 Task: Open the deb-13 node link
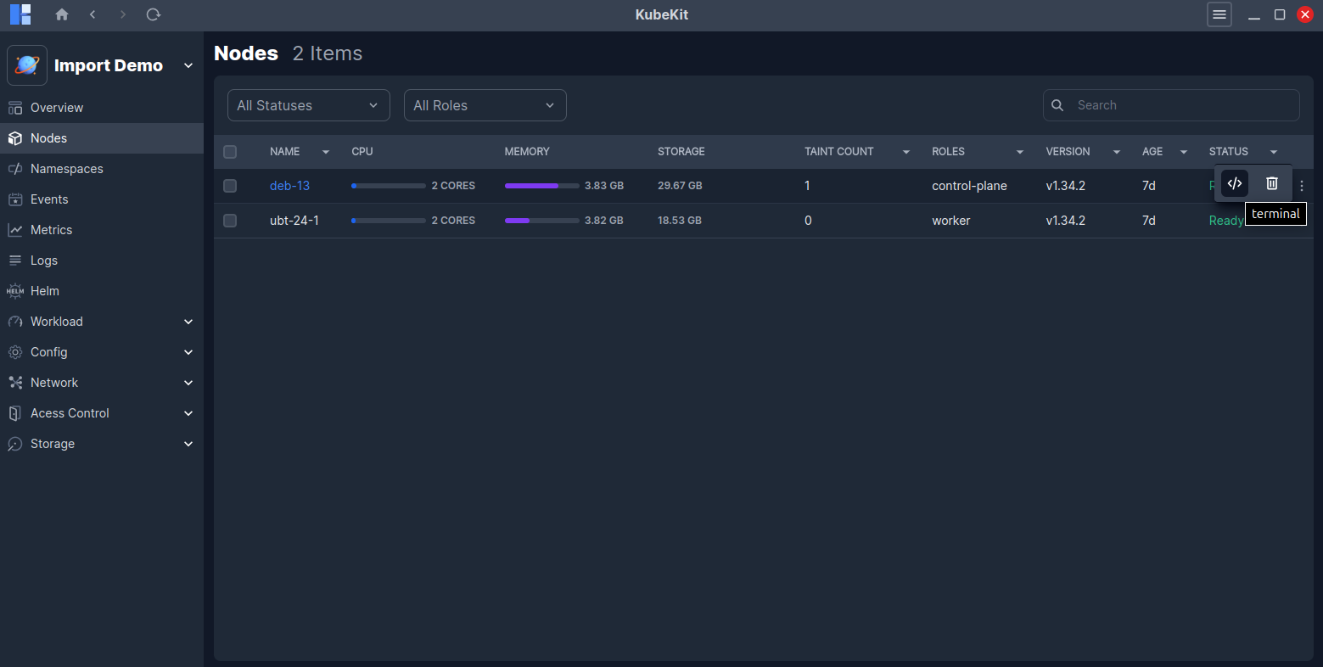[289, 185]
